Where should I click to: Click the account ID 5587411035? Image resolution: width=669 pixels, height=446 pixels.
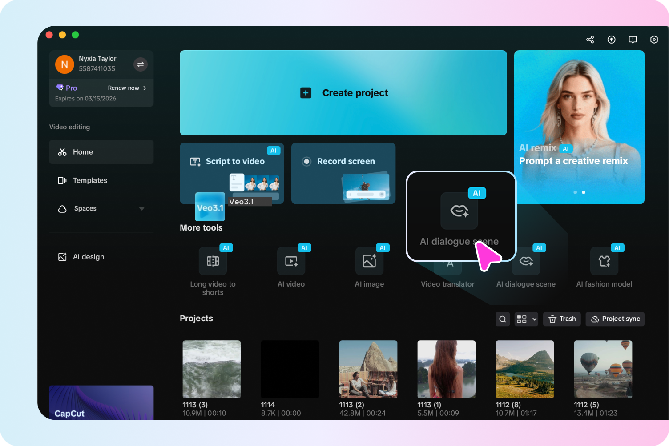(97, 69)
